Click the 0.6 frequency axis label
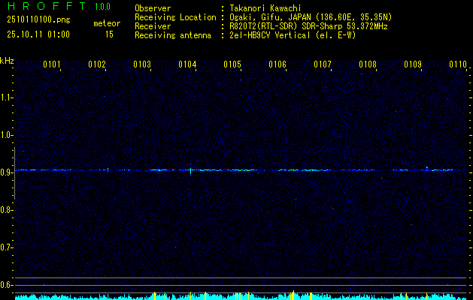Screen dimensions: 473x300 coord(6,285)
